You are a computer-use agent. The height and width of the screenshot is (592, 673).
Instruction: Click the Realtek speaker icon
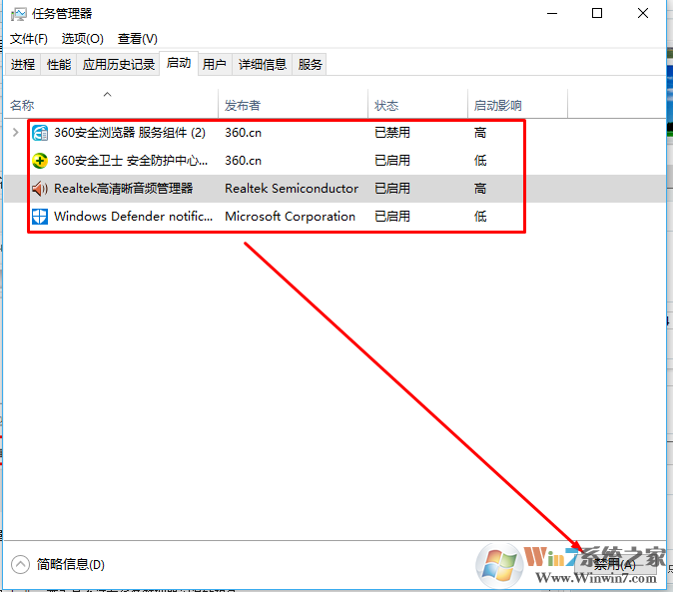click(x=40, y=189)
